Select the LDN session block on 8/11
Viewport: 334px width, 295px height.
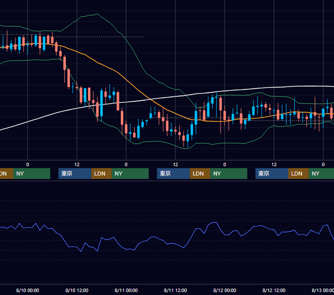[200, 174]
